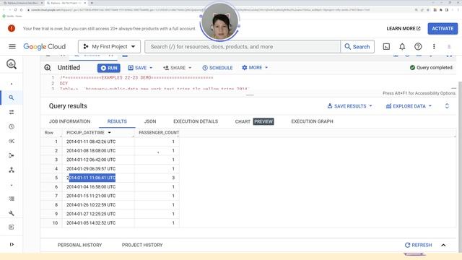
Task: Click the SCHEDULE button
Action: coord(217,68)
